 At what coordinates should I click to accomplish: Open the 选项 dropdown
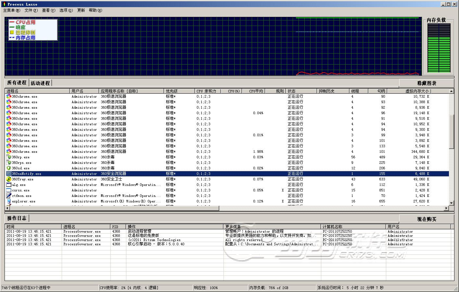[65, 10]
